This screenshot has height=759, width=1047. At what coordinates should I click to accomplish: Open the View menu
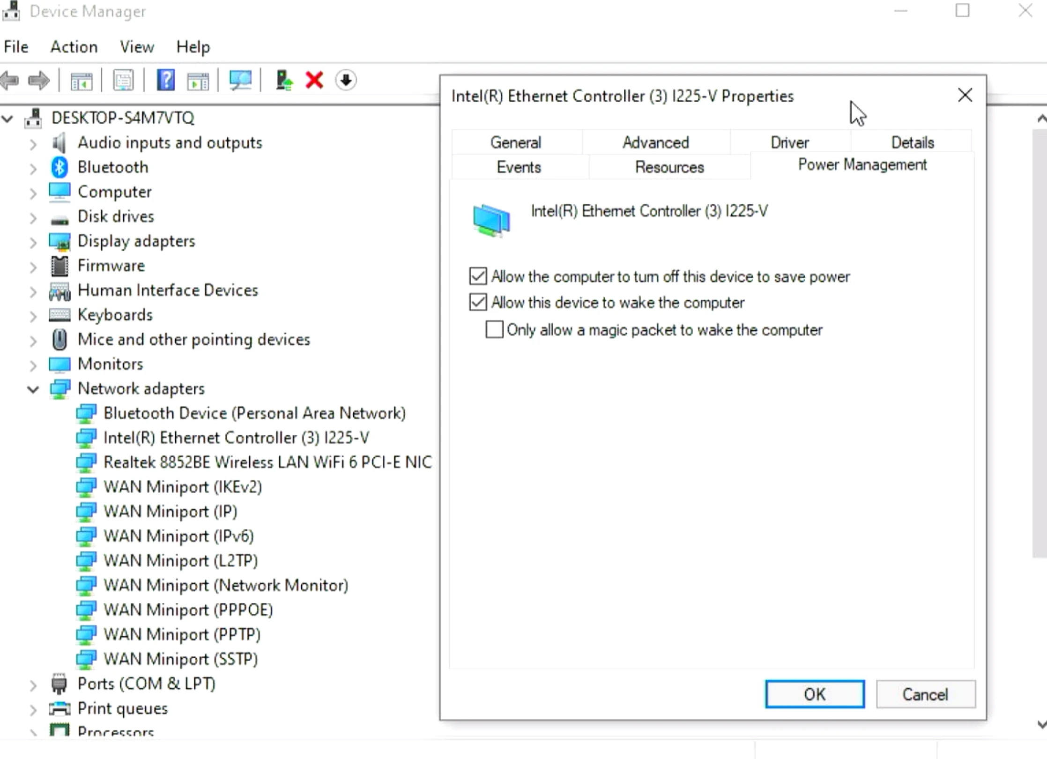tap(137, 47)
